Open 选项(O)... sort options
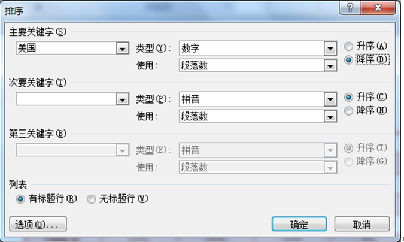 pos(38,225)
